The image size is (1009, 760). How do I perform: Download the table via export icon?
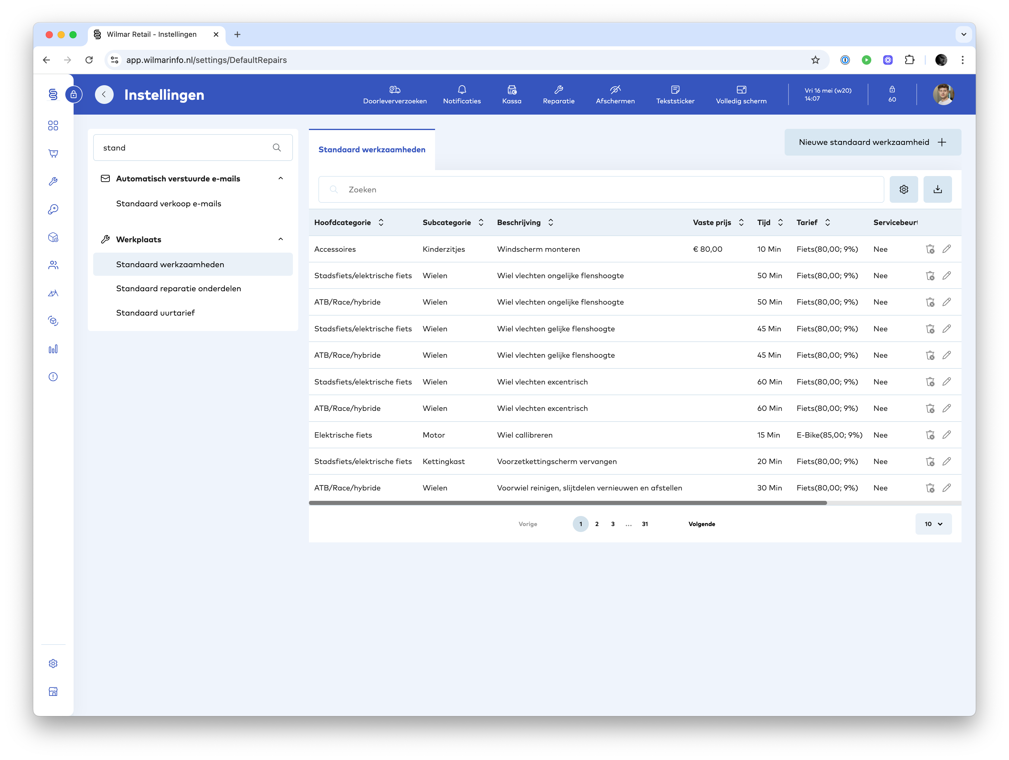937,189
